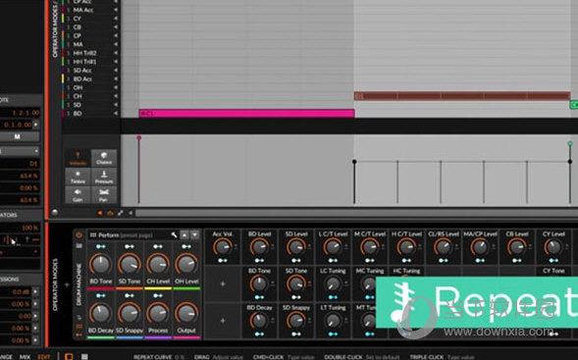Click the green velocity handle at the right edge
Screen dimensions: 578x360
point(570,143)
